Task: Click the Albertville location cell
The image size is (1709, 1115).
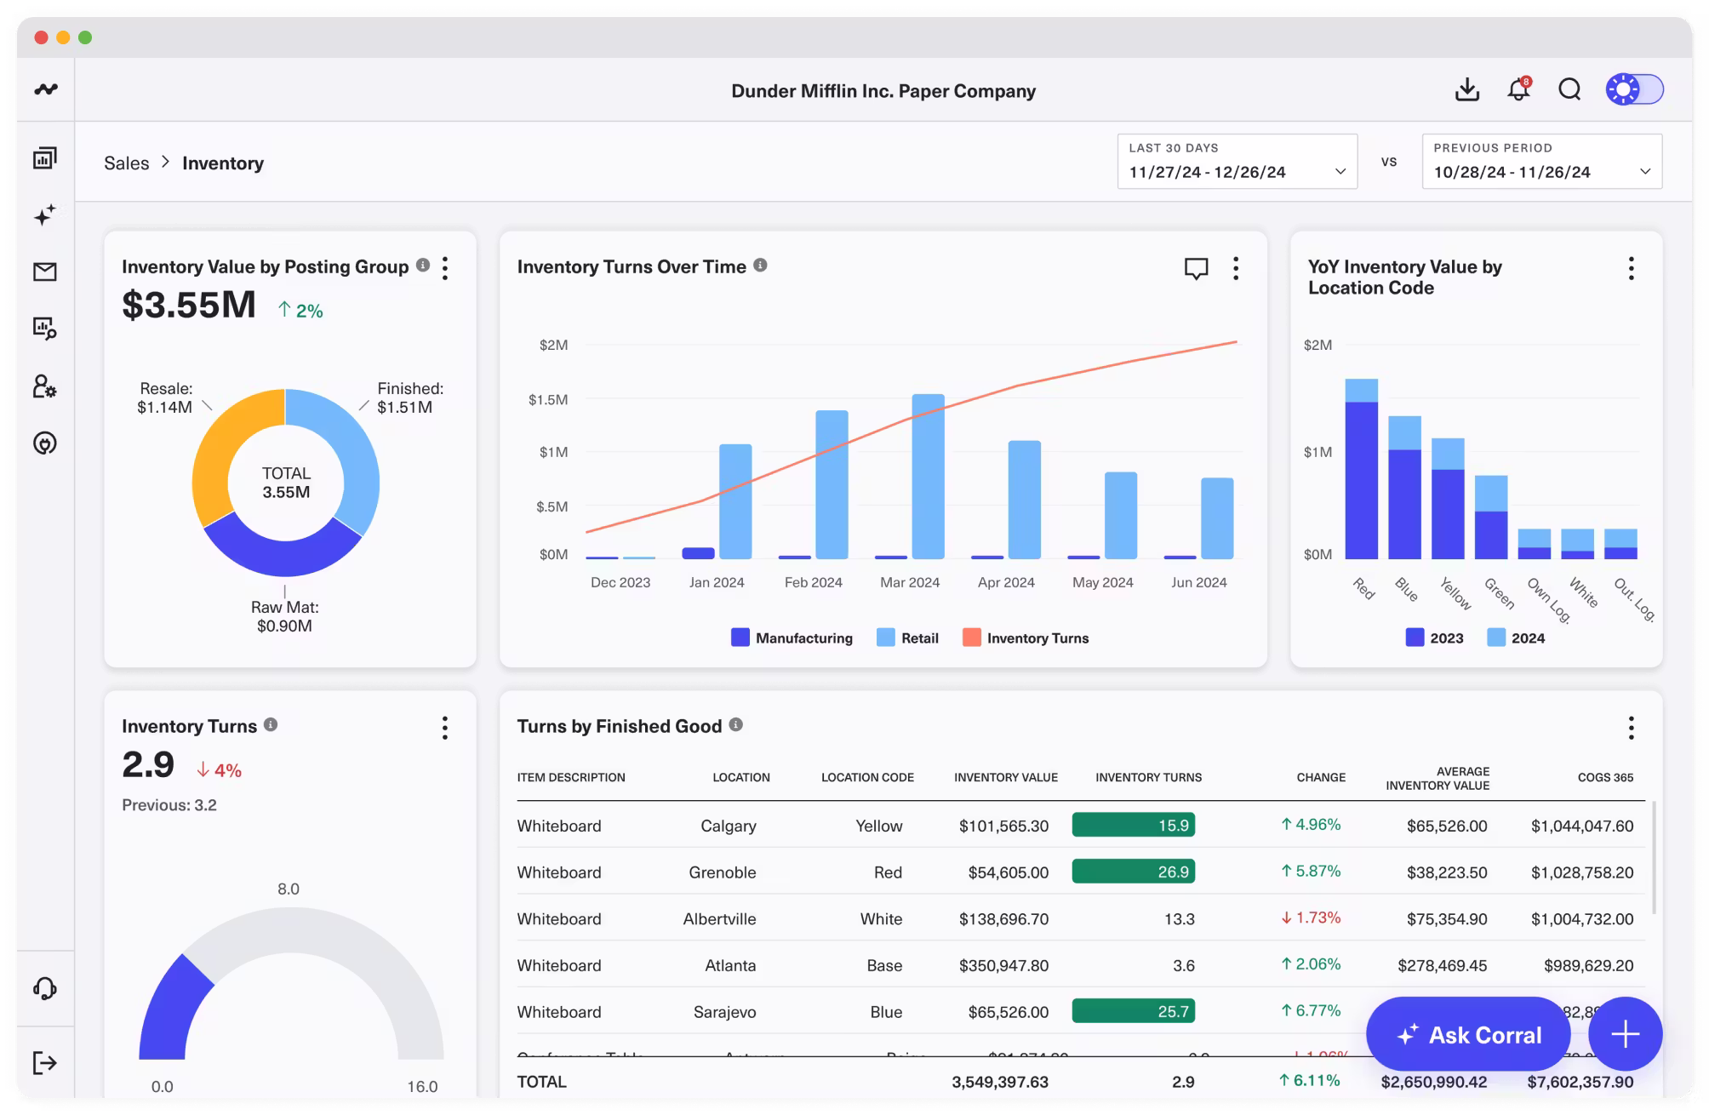Action: tap(719, 918)
